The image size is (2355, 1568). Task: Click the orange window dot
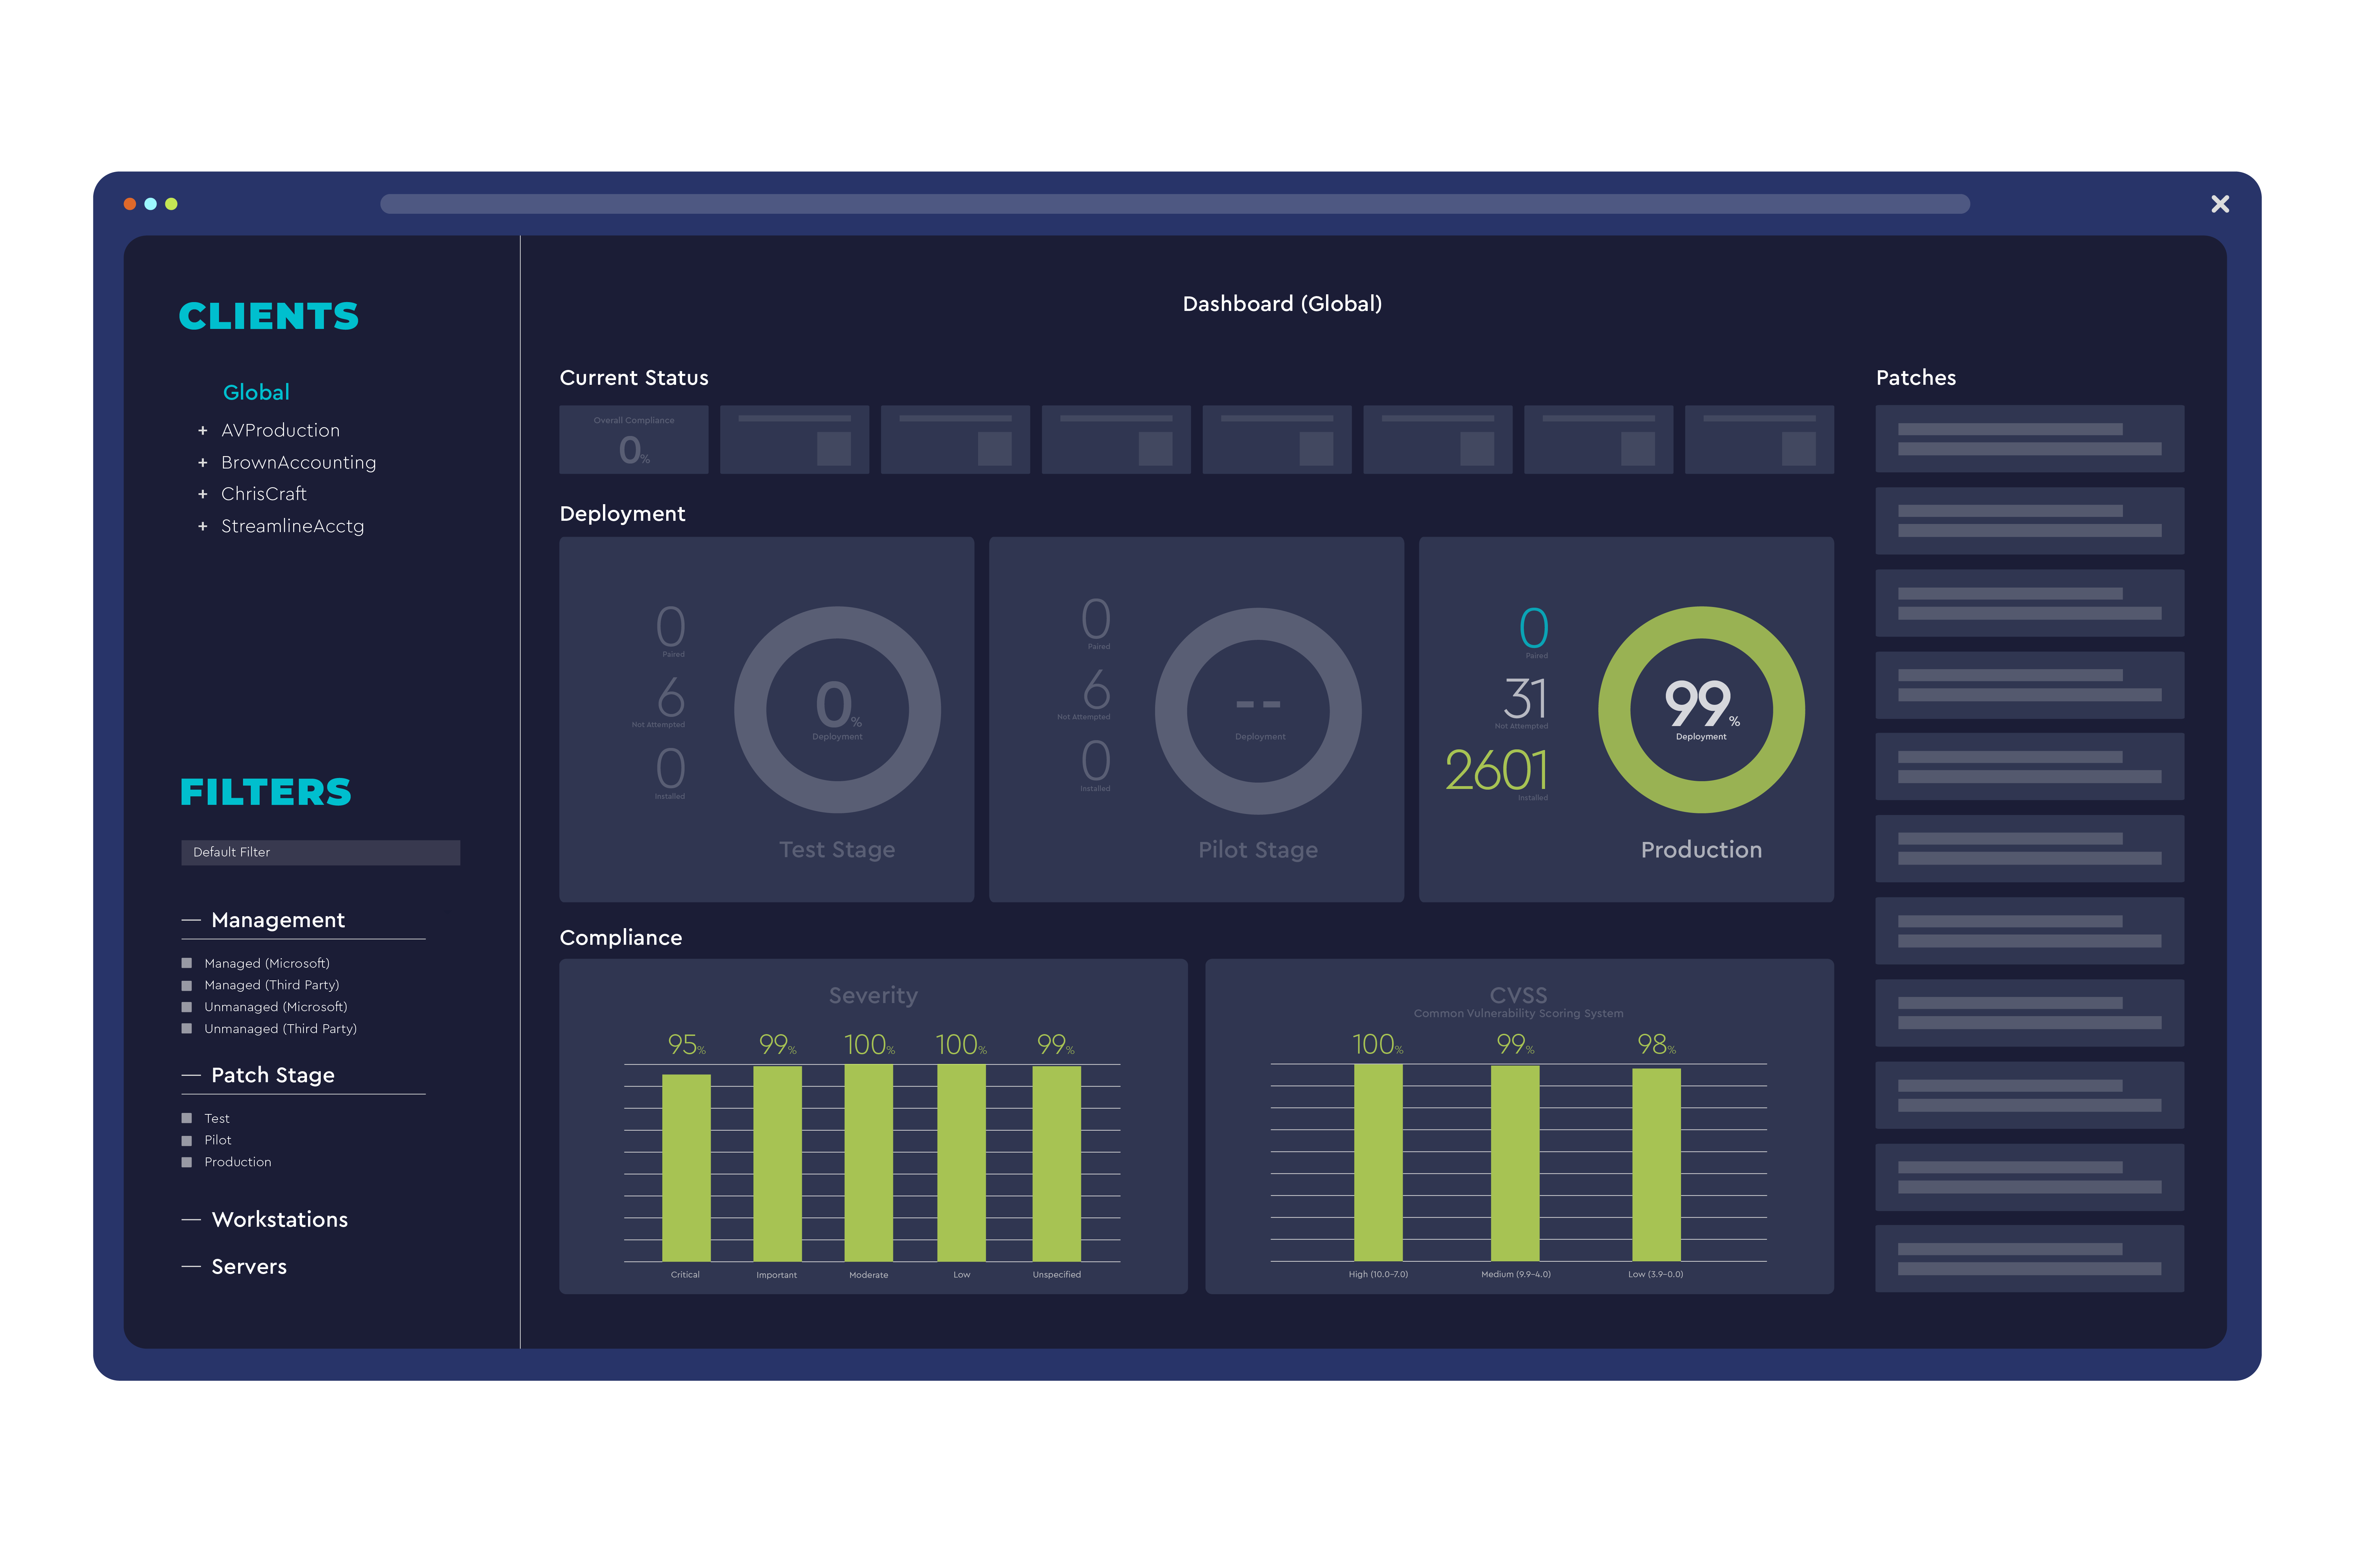[x=130, y=204]
